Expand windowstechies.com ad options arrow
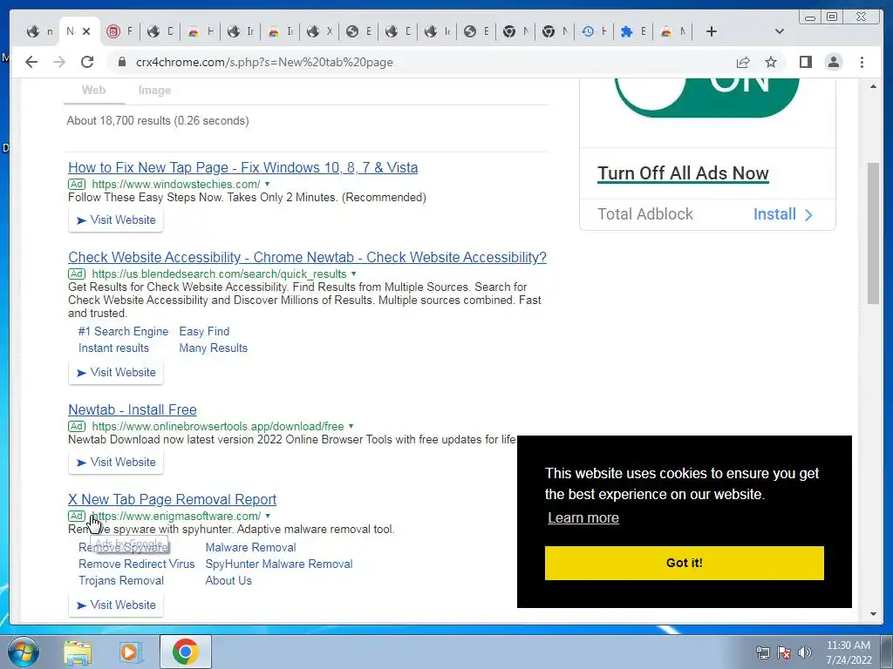The image size is (893, 669). pos(267,184)
